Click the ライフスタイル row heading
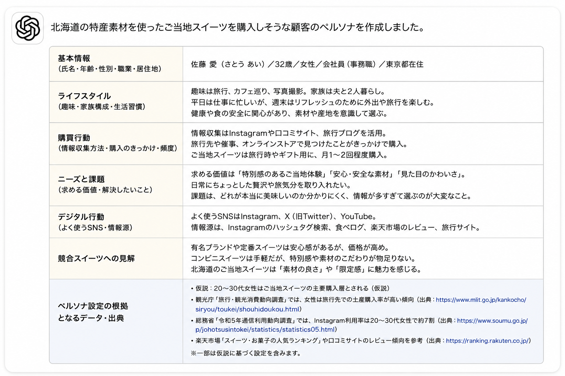565x376 pixels. point(84,96)
